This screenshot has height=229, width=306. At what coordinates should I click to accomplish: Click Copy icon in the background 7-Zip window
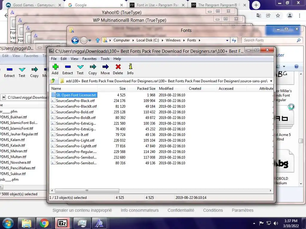pos(35,69)
